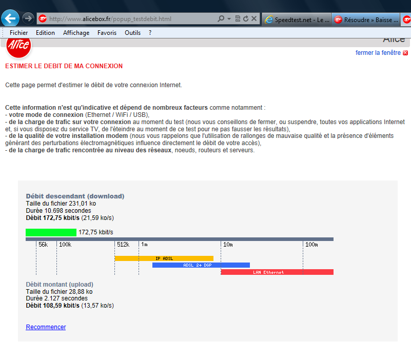Click the 100k scale label
The width and height of the screenshot is (411, 342).
coord(65,245)
